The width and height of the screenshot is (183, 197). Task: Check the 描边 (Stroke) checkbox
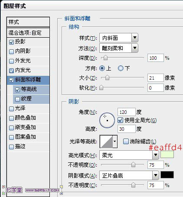pyautogui.click(x=11, y=147)
